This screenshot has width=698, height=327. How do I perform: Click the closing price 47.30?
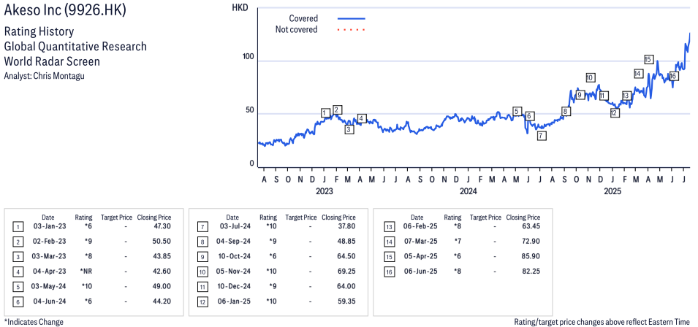(162, 226)
